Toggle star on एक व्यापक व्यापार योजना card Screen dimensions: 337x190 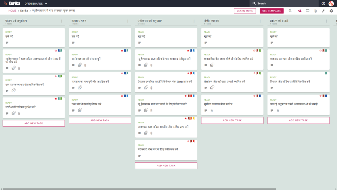point(56,76)
